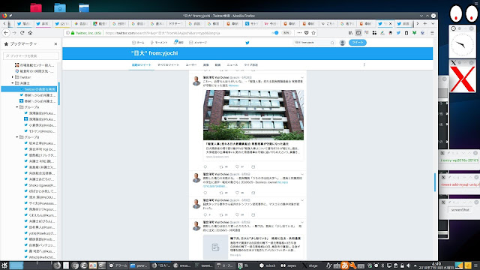
Task: Expand the Twitter bookmark folder
Action: click(13, 77)
